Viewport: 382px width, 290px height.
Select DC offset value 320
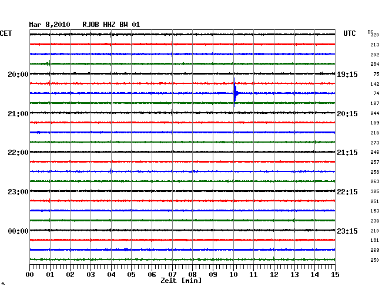click(375, 35)
